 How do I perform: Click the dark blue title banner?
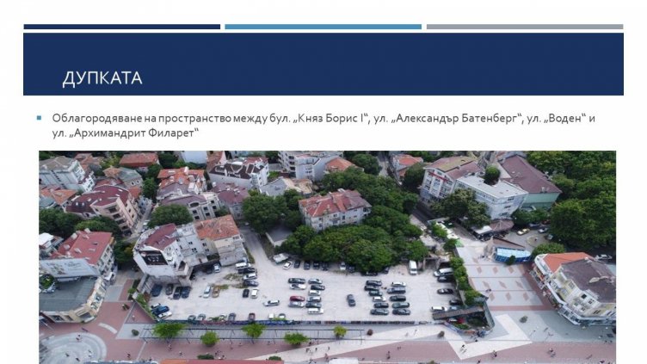pyautogui.click(x=323, y=64)
